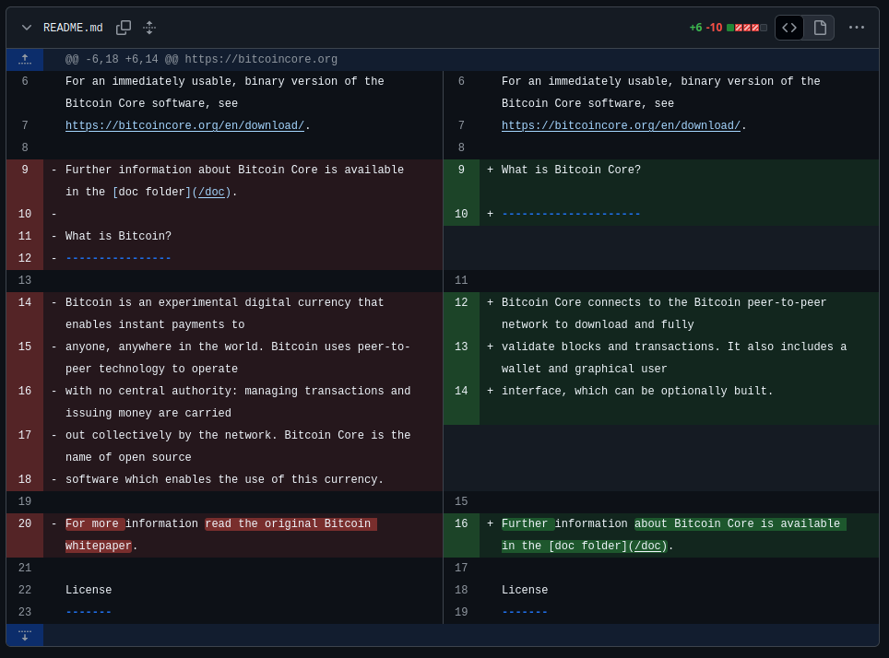Click the text 'What is Bitcoin?'
Screen dimensions: 889x658
click(118, 236)
